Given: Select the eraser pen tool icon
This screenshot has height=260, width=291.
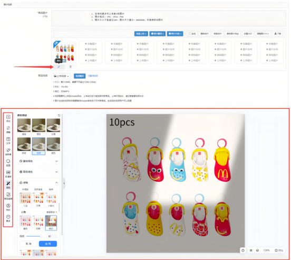Looking at the screenshot, I should coord(8,152).
